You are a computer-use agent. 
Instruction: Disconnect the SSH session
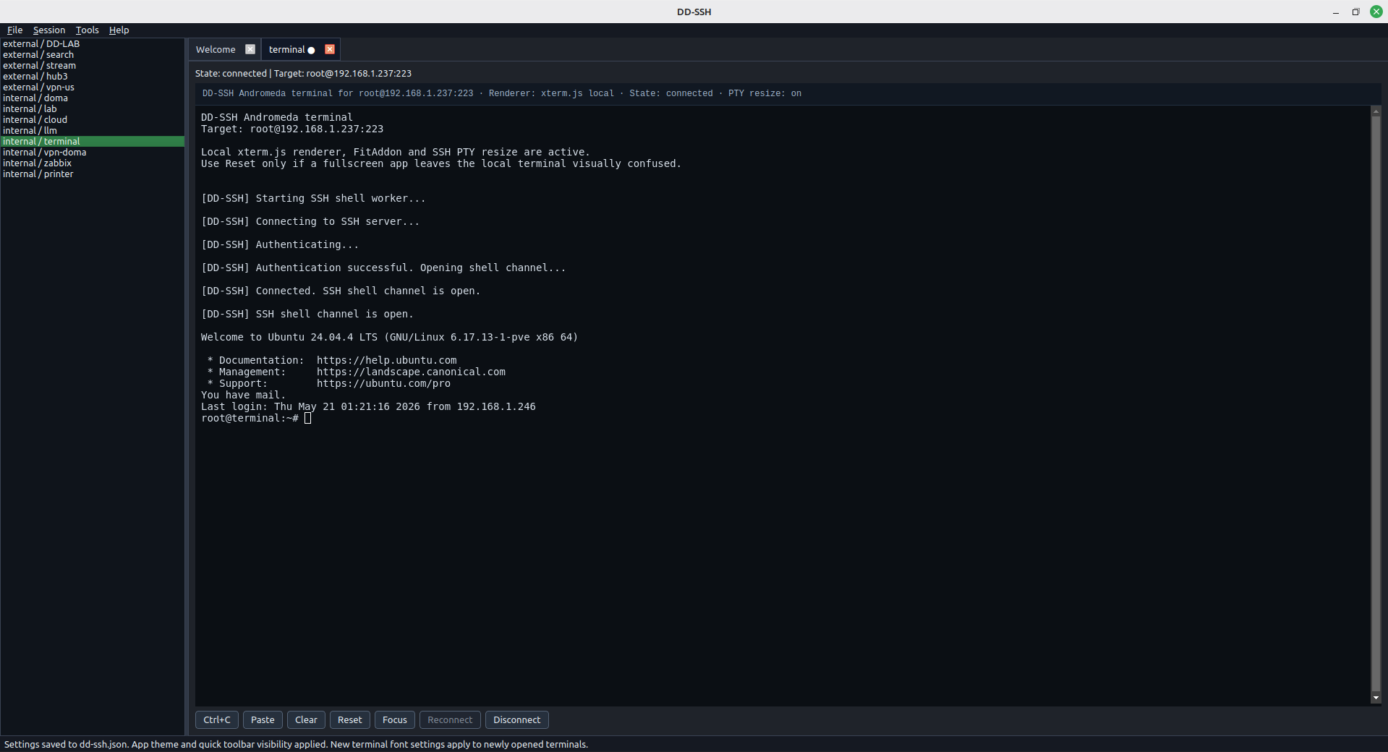point(517,719)
